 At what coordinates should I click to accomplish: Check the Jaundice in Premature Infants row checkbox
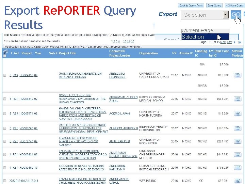pos(5,141)
